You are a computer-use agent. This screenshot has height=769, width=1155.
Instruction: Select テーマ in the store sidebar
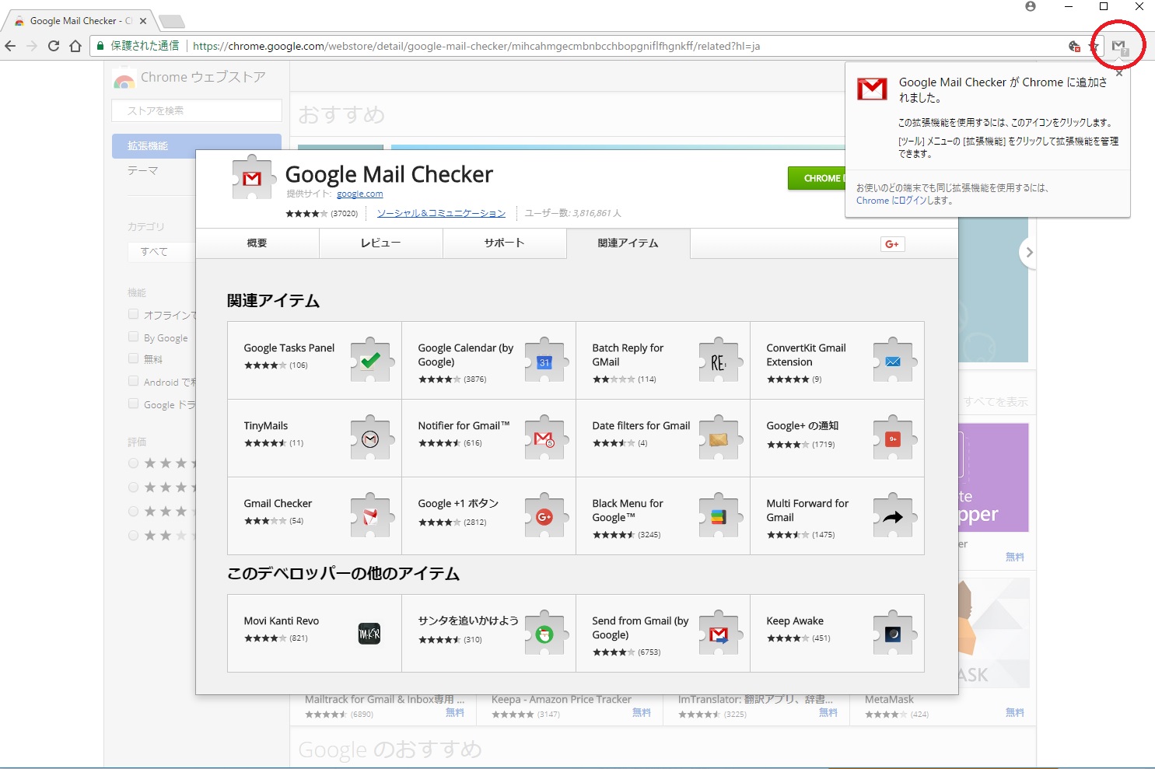point(143,170)
